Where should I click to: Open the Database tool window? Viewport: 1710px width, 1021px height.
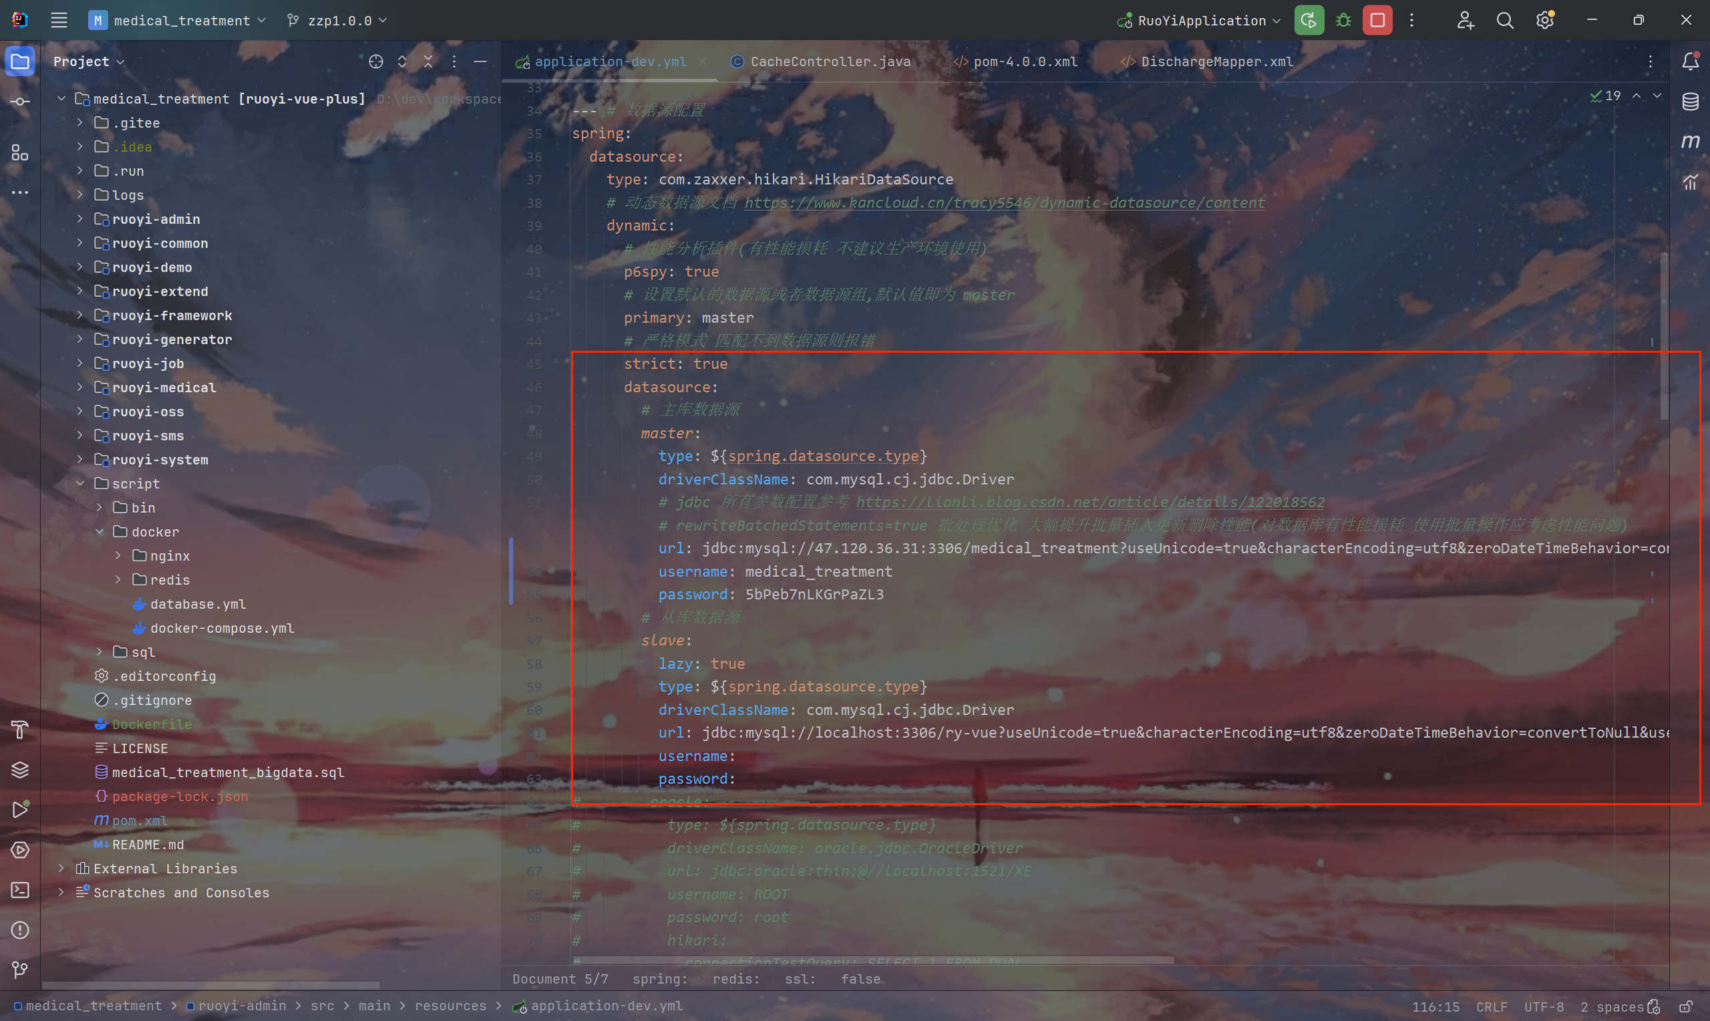pyautogui.click(x=1690, y=102)
